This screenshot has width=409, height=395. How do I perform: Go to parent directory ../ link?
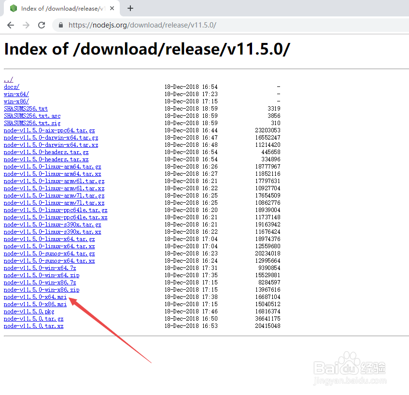pos(8,80)
